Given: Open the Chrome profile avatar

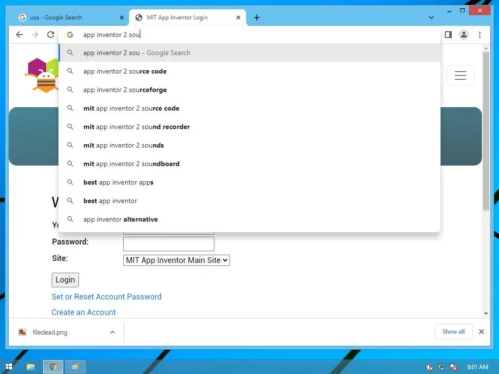Looking at the screenshot, I should point(464,35).
